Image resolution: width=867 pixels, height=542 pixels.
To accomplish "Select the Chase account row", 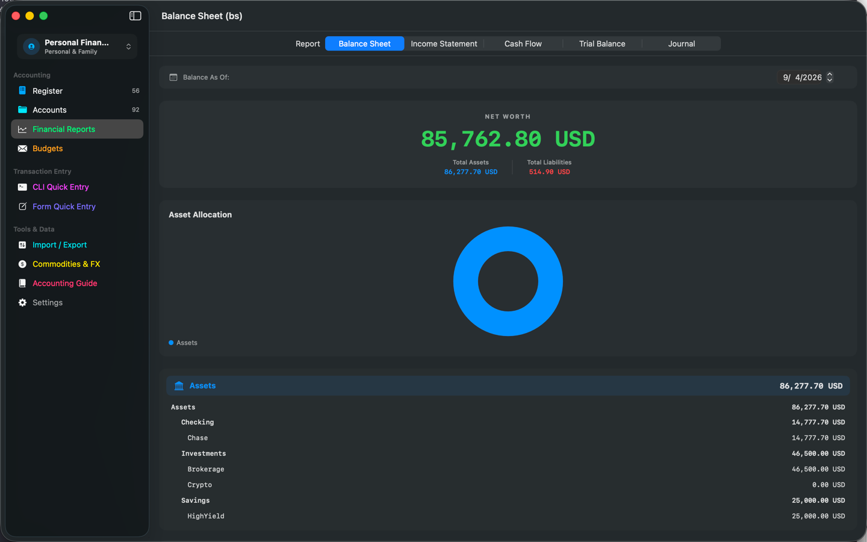I will click(508, 438).
